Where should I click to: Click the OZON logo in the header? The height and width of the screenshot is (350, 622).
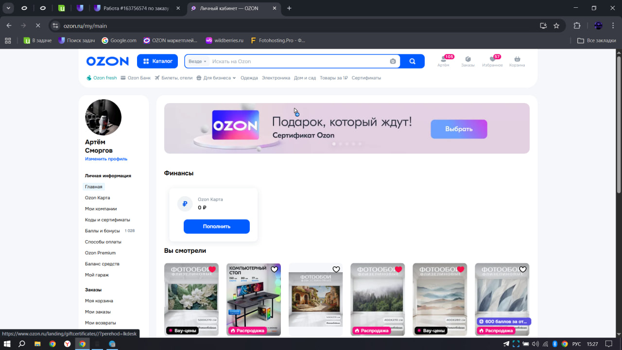(107, 61)
